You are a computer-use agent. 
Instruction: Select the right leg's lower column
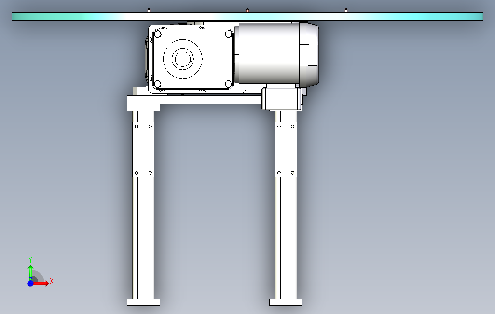(x=286, y=238)
